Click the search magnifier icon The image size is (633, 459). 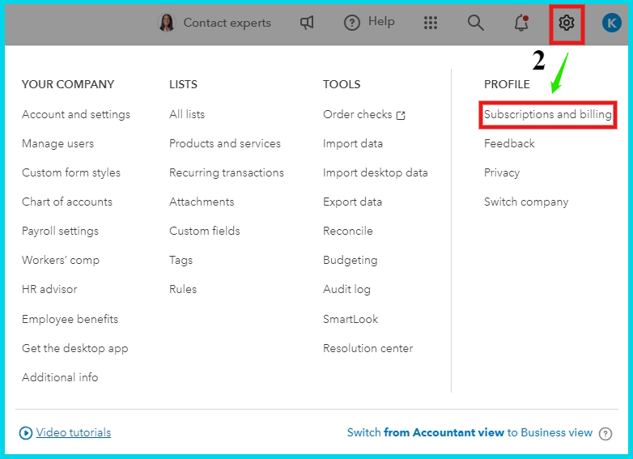click(476, 23)
